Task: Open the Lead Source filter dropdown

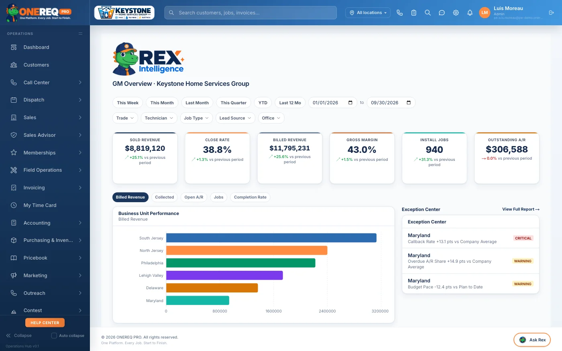Action: pos(235,118)
